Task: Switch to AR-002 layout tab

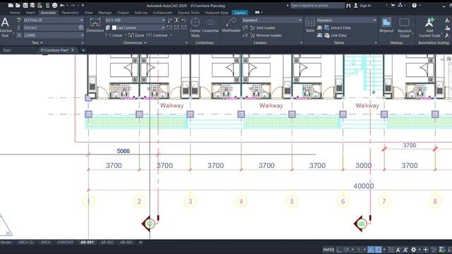Action: (x=107, y=243)
